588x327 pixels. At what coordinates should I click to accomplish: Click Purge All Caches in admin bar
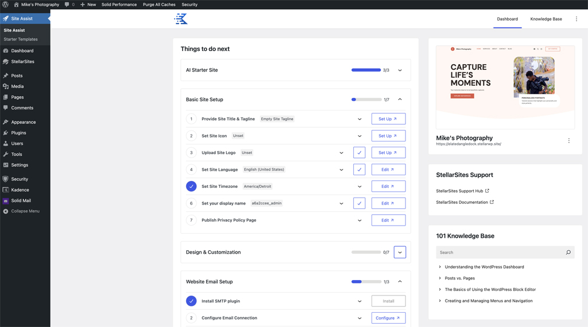click(159, 5)
